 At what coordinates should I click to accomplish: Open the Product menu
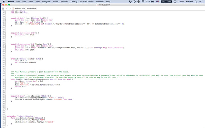(x=65, y=2)
